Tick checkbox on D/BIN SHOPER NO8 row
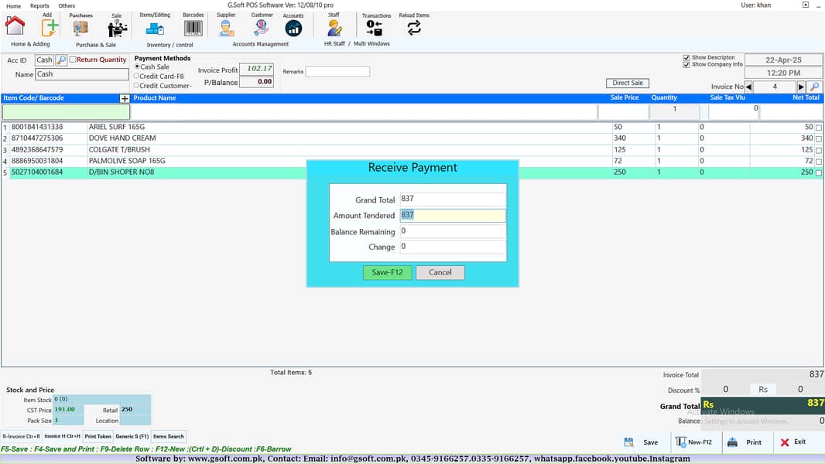Screen dimensions: 825x464 tap(819, 172)
